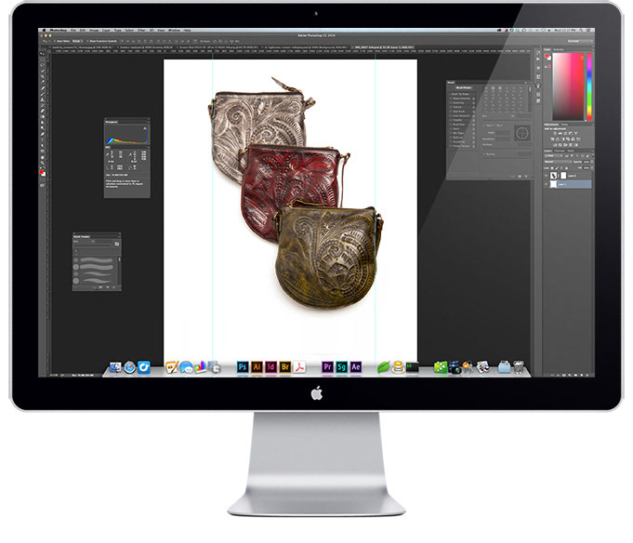Add a Curves adjustment
This screenshot has height=543, width=633.
tap(565, 133)
